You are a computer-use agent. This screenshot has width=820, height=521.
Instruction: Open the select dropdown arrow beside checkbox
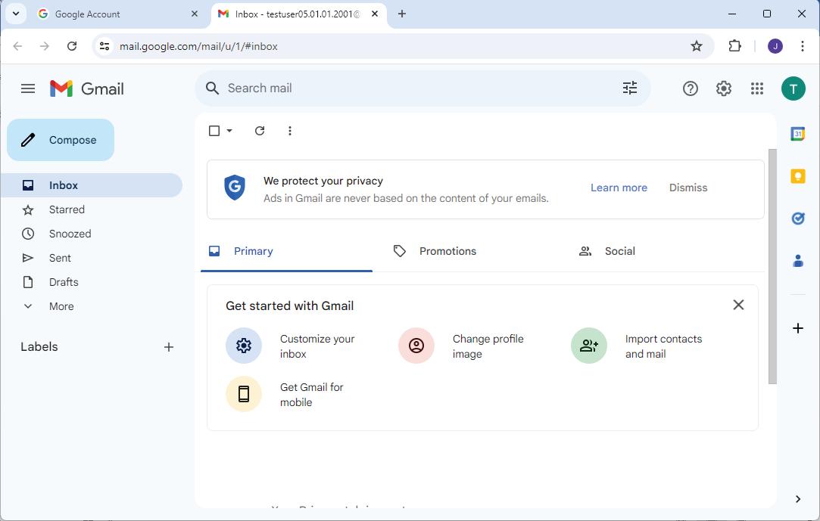coord(229,131)
